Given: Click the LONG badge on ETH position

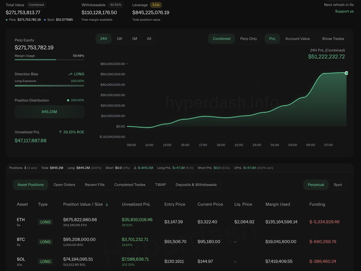Looking at the screenshot, I should click(45, 222).
